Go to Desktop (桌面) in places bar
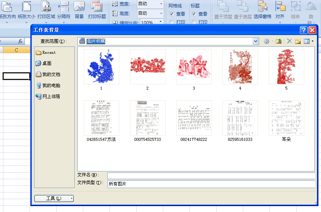Screen dimensions: 321x212 43,63
